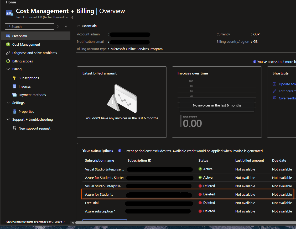Click the Update sold-to gear icon in Shortcuts
This screenshot has height=229, width=296.
tap(274, 84)
